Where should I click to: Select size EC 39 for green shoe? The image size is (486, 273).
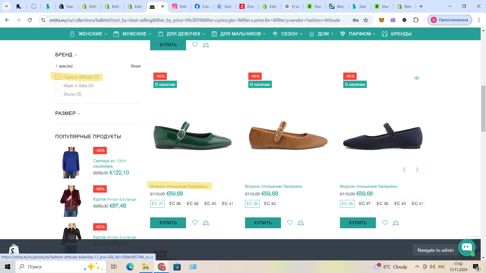192,204
